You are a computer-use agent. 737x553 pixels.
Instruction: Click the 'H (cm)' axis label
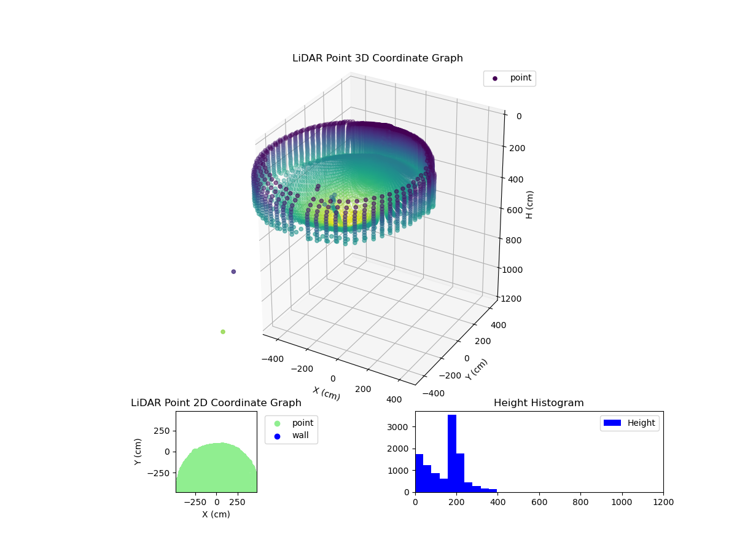[x=530, y=205]
